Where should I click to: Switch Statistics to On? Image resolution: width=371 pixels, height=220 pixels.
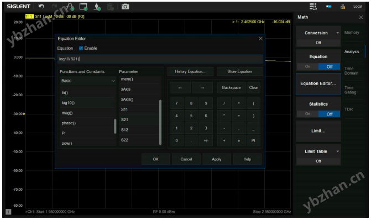[307, 114]
